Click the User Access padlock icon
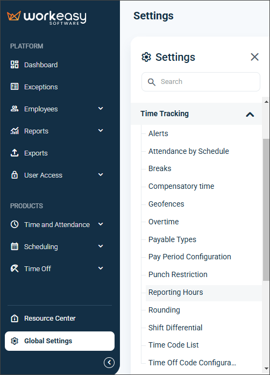270x375 pixels. click(x=15, y=175)
